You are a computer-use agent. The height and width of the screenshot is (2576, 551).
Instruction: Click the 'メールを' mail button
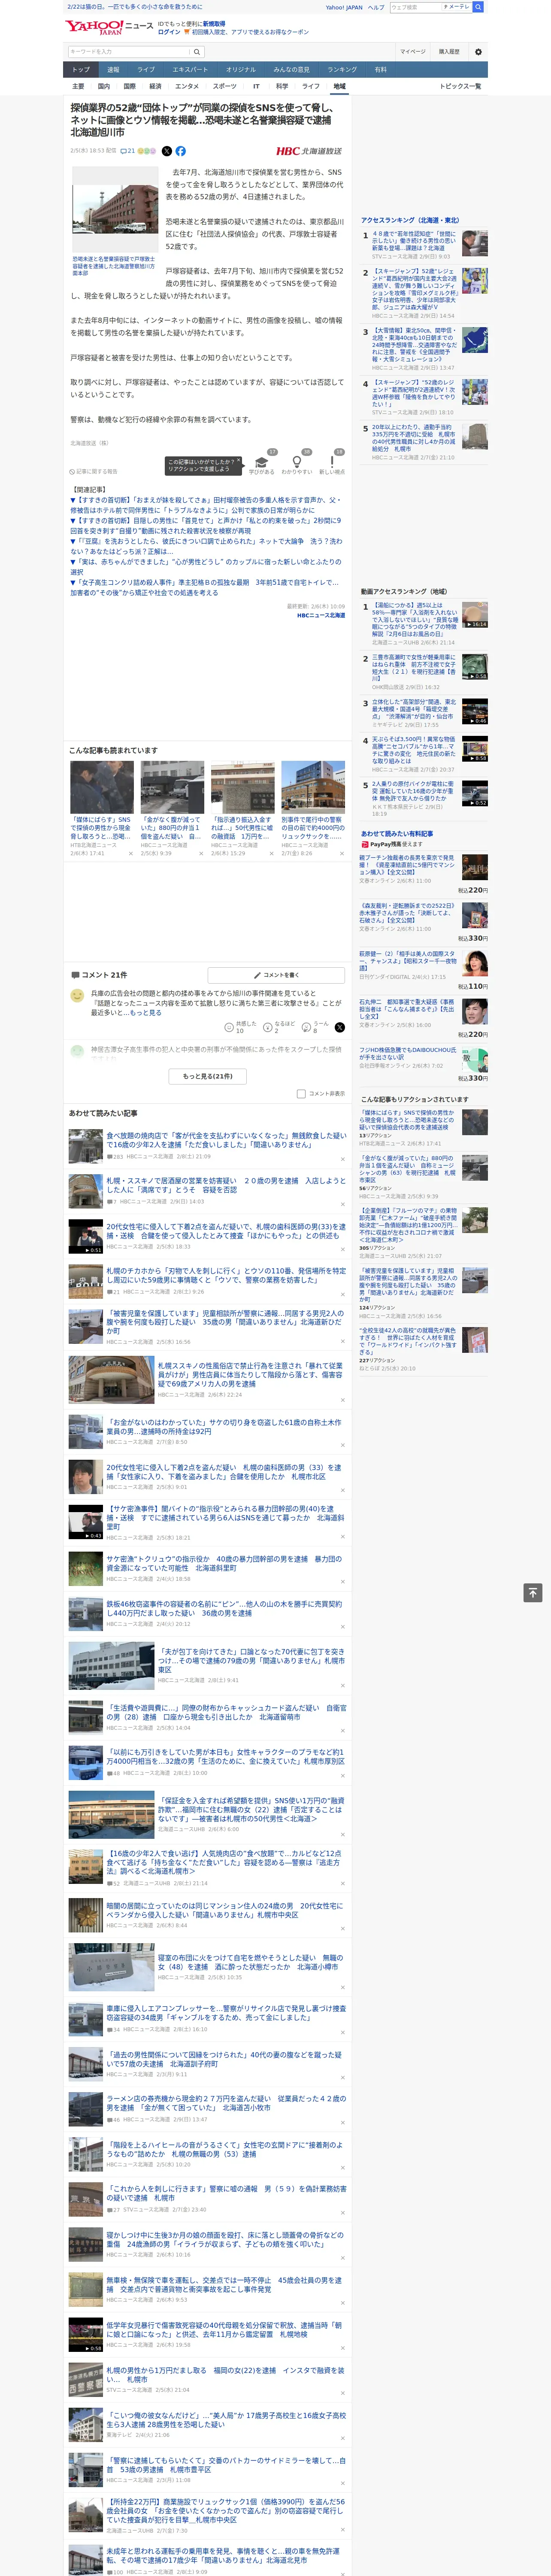(x=457, y=7)
